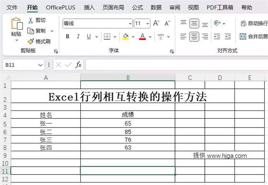Open the 插入 (Insert) ribbon tab
Viewport: 268px width, 185px height.
tap(89, 7)
